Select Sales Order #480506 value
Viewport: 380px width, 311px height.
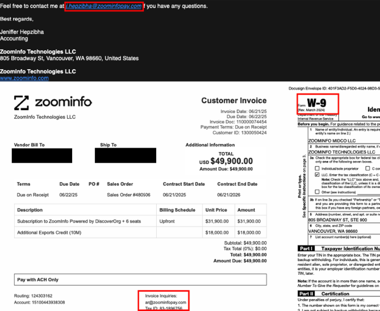click(129, 195)
